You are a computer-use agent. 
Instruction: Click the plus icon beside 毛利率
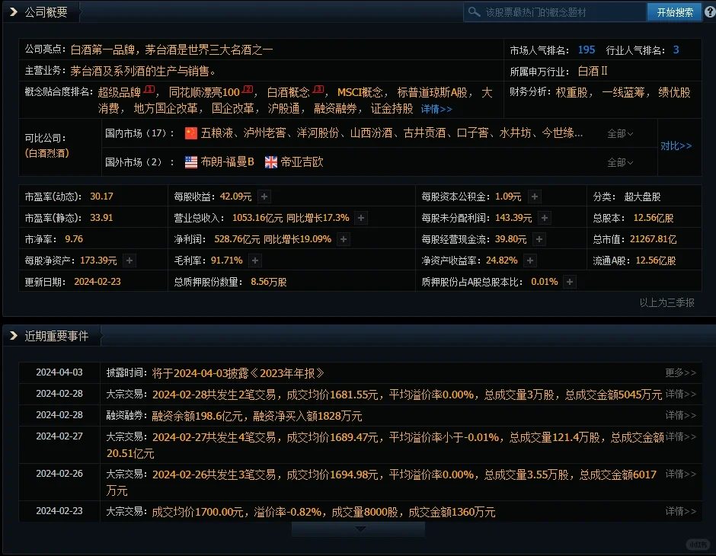click(x=254, y=260)
